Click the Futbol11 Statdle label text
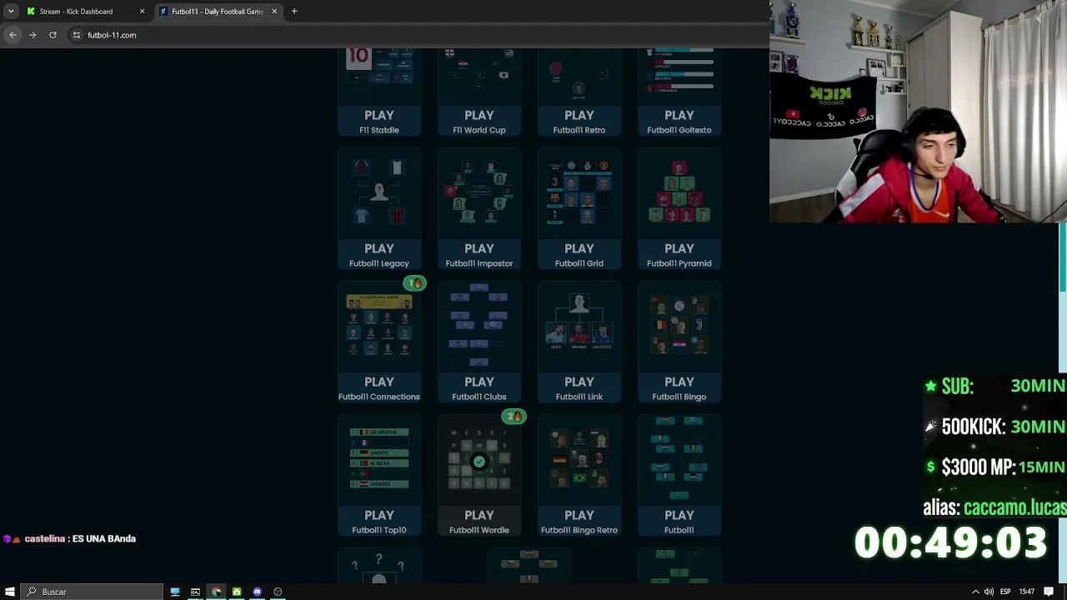 (379, 130)
